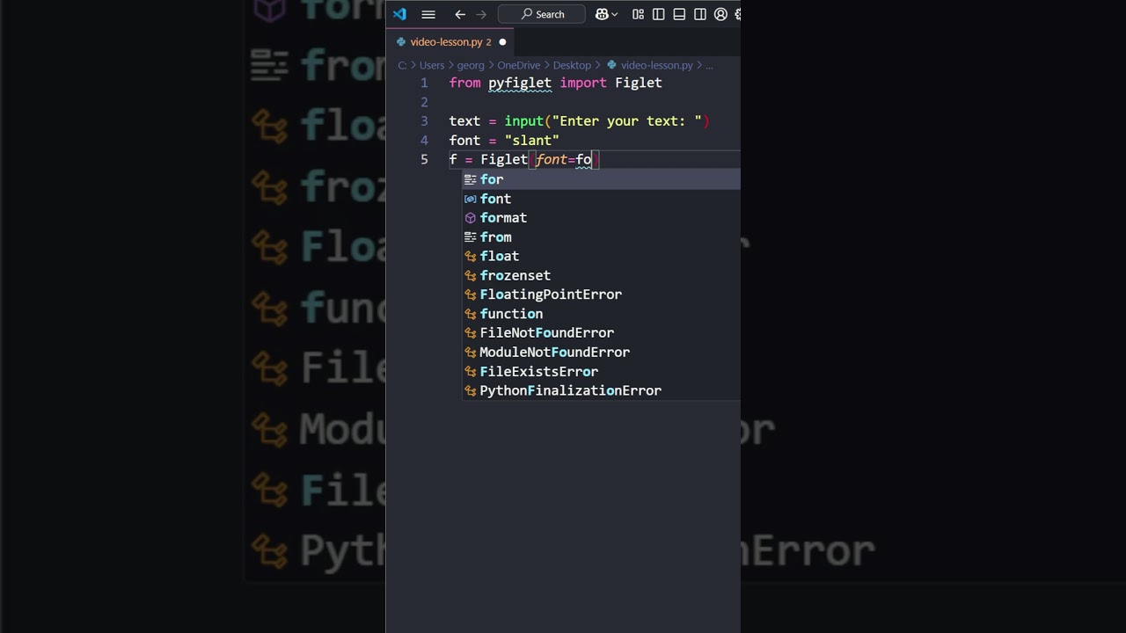Click the "slant" string on line 4

[x=532, y=141]
